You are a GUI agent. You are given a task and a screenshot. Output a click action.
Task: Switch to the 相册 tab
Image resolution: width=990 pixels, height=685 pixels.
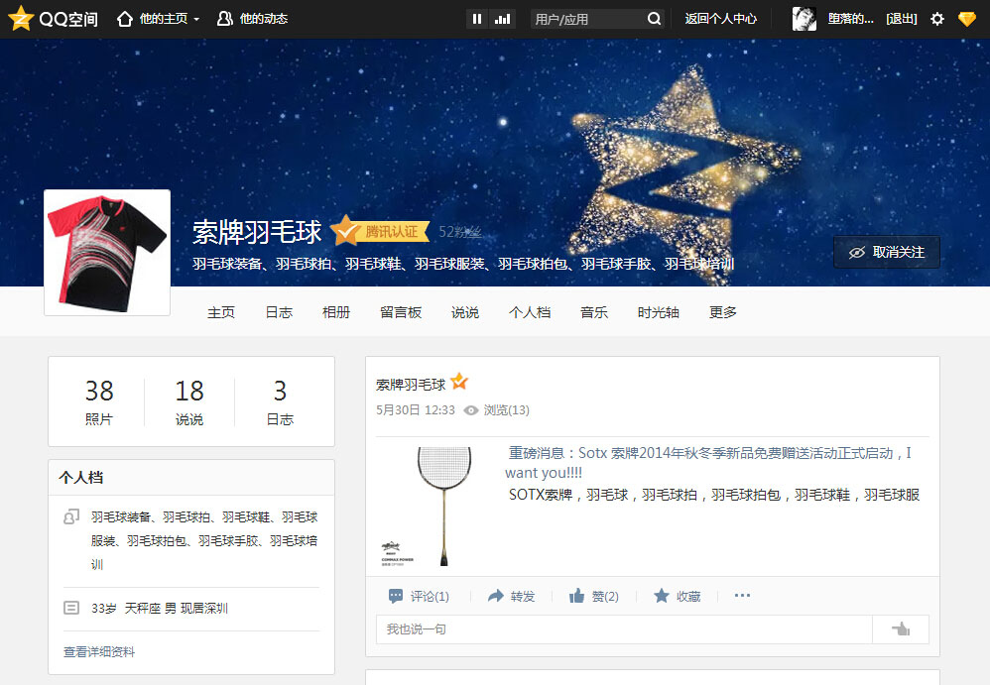tap(336, 312)
